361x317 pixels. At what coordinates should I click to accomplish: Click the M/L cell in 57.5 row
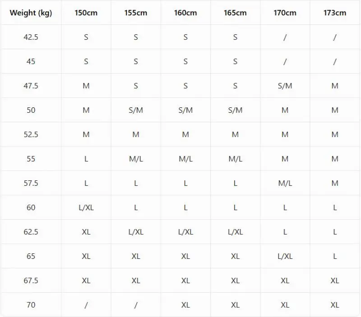click(x=285, y=183)
